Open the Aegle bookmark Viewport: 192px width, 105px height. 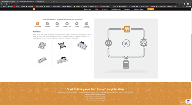click(x=153, y=6)
